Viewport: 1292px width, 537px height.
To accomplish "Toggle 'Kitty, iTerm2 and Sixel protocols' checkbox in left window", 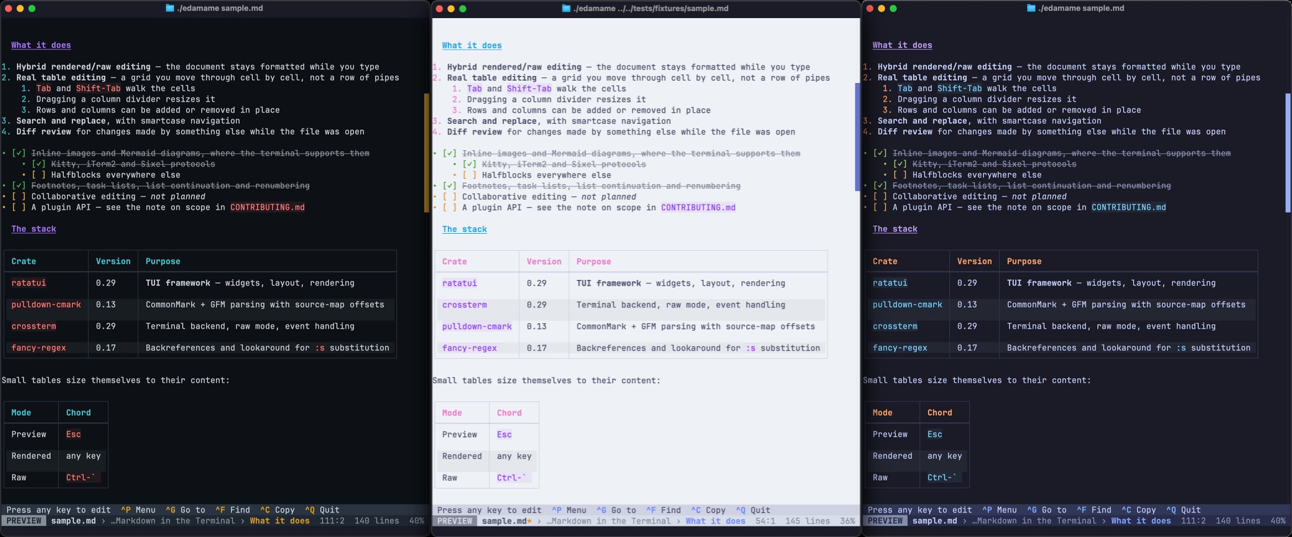I will click(x=39, y=164).
